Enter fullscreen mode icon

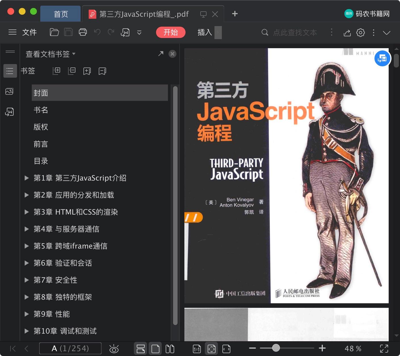tap(384, 349)
